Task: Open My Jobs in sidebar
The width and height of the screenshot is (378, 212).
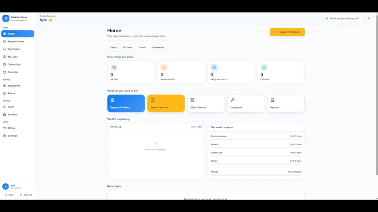Action: [17, 57]
